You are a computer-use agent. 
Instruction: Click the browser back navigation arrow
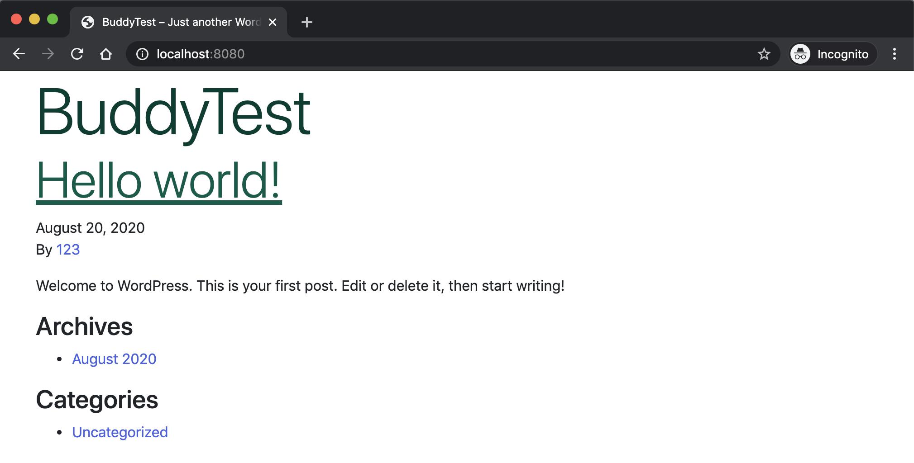click(19, 54)
